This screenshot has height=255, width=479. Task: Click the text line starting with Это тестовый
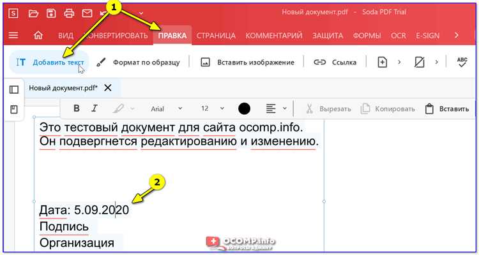171,128
